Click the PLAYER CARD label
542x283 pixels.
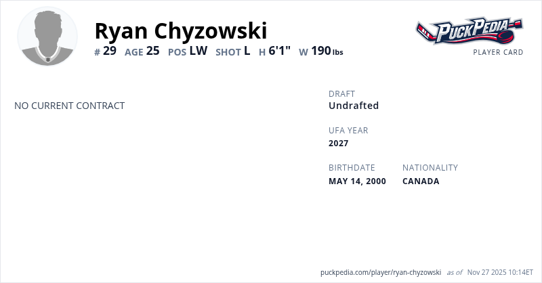coord(498,52)
